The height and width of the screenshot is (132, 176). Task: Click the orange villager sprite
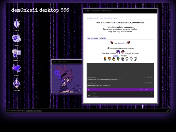[x=105, y=59]
